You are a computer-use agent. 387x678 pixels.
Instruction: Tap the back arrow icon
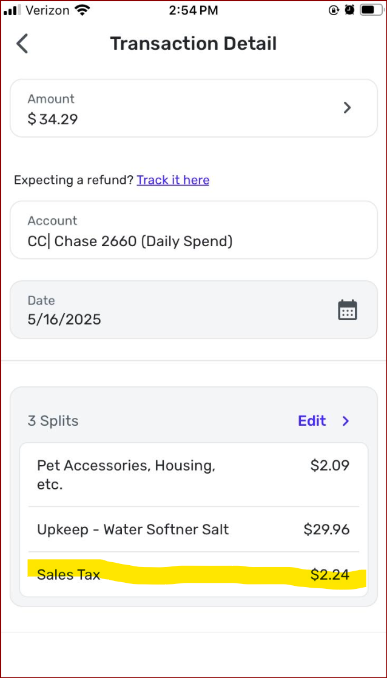22,44
